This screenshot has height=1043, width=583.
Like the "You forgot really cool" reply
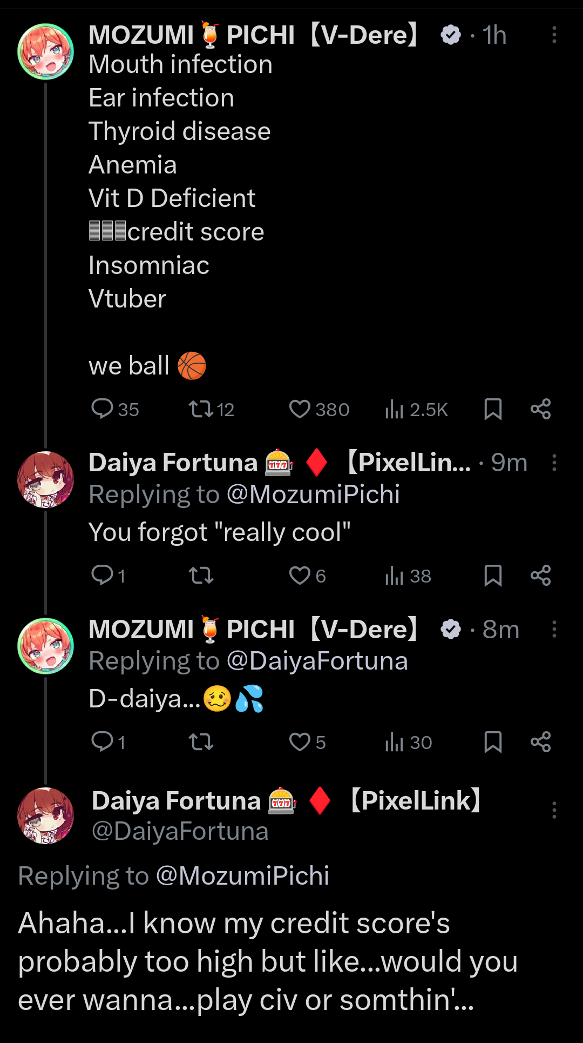[x=300, y=576]
